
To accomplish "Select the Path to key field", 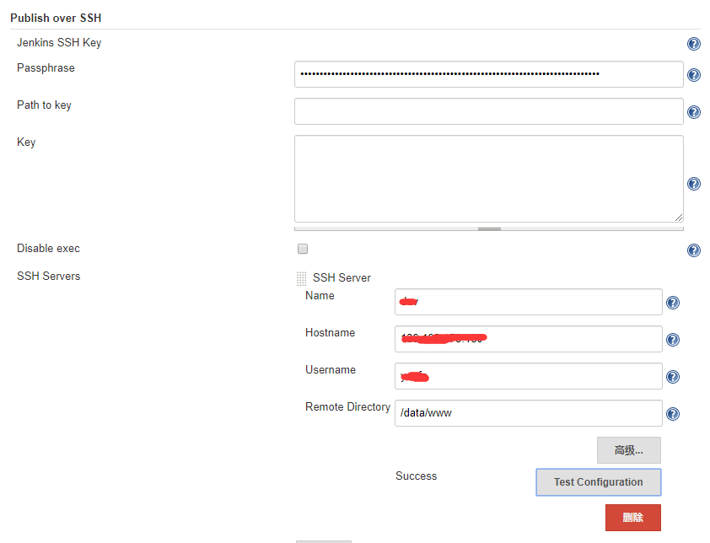I will (488, 111).
